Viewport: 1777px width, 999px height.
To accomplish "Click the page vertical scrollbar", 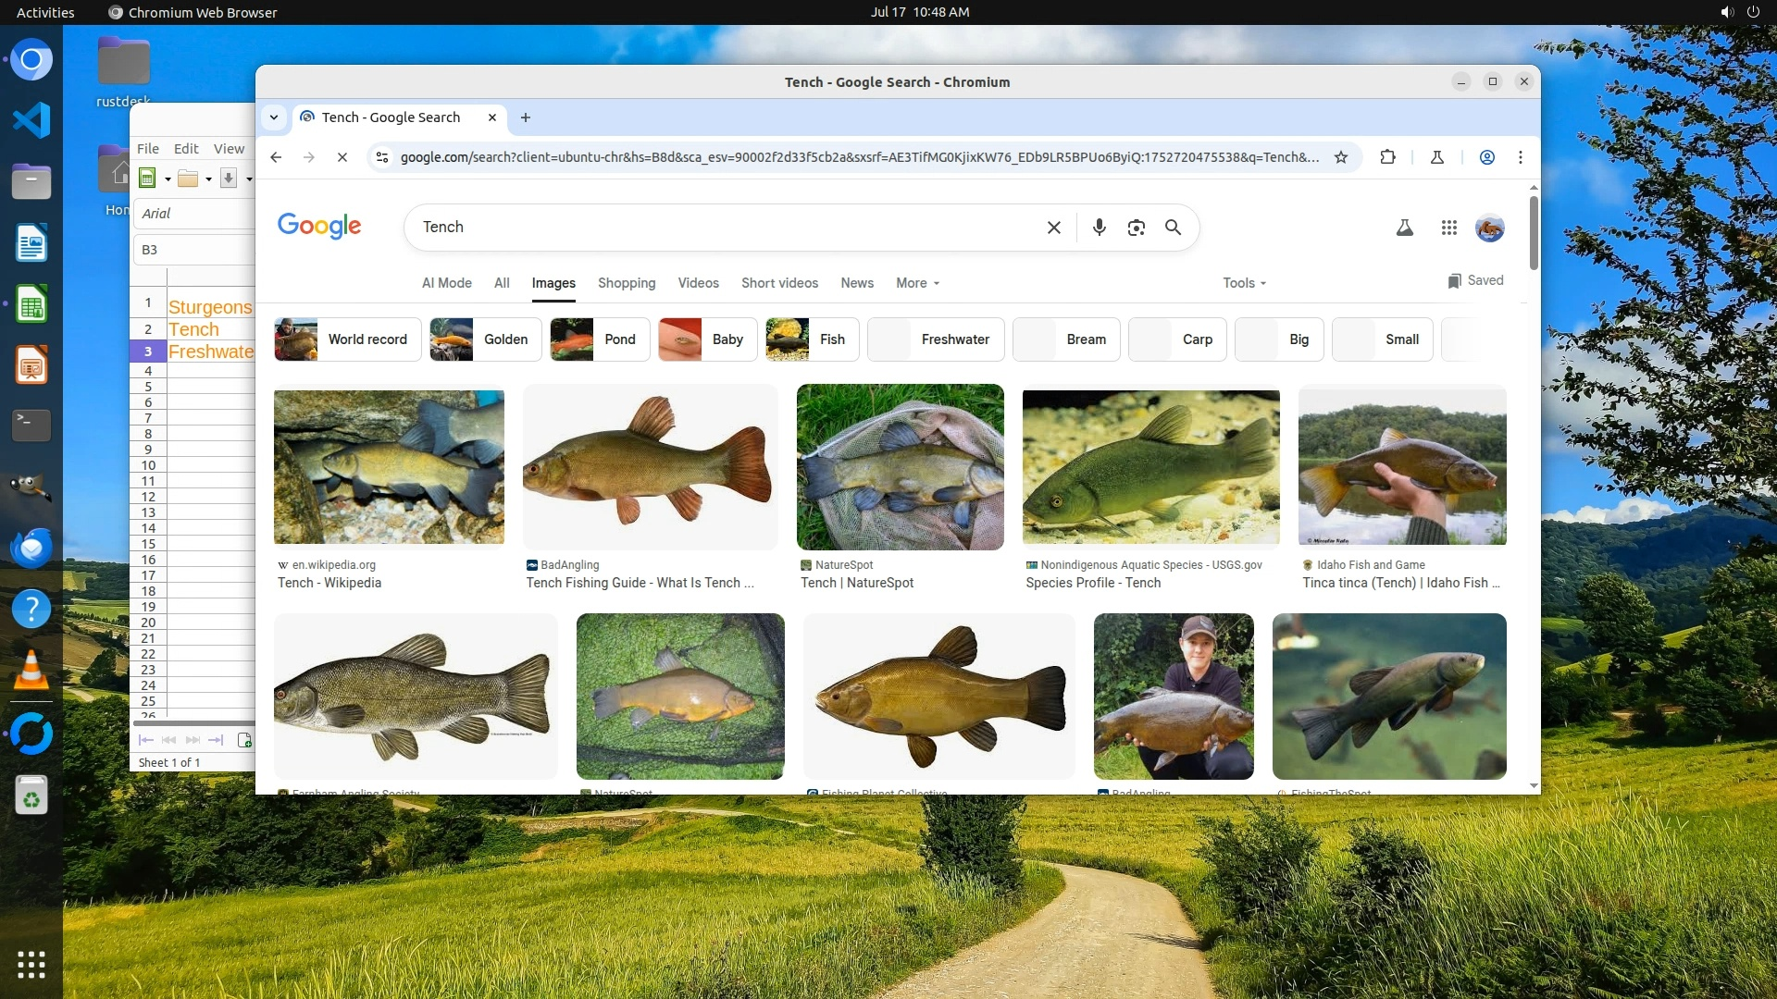I will point(1533,231).
